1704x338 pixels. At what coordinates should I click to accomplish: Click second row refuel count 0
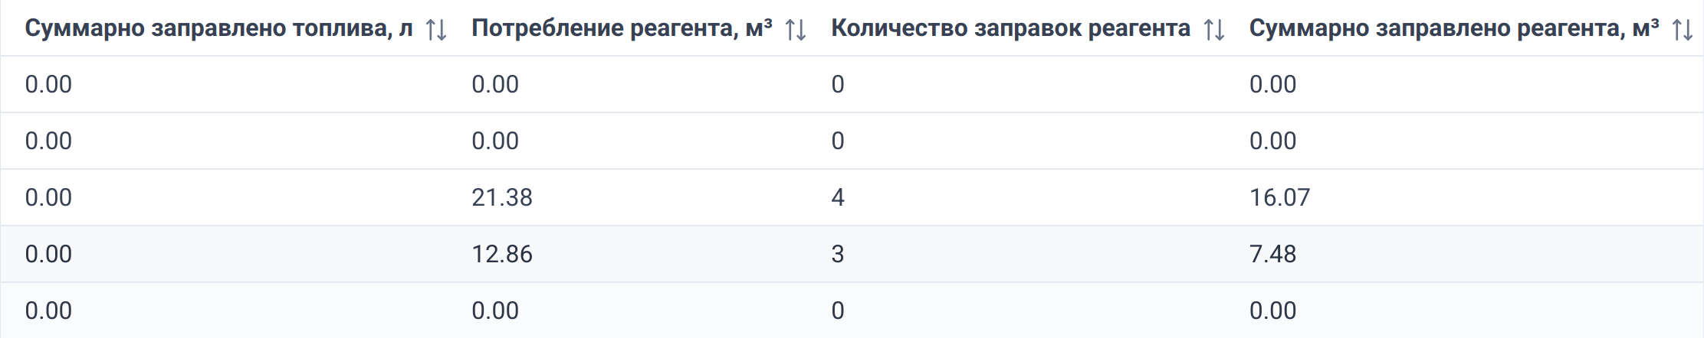838,141
